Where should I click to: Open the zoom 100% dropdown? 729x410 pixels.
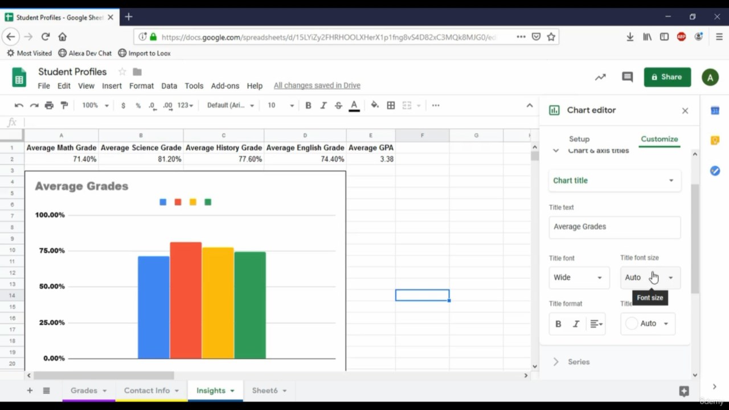click(95, 105)
